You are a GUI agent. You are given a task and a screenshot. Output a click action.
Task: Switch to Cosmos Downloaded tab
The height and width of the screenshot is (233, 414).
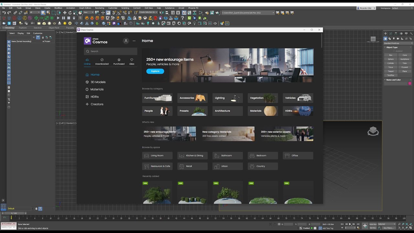[x=102, y=62]
